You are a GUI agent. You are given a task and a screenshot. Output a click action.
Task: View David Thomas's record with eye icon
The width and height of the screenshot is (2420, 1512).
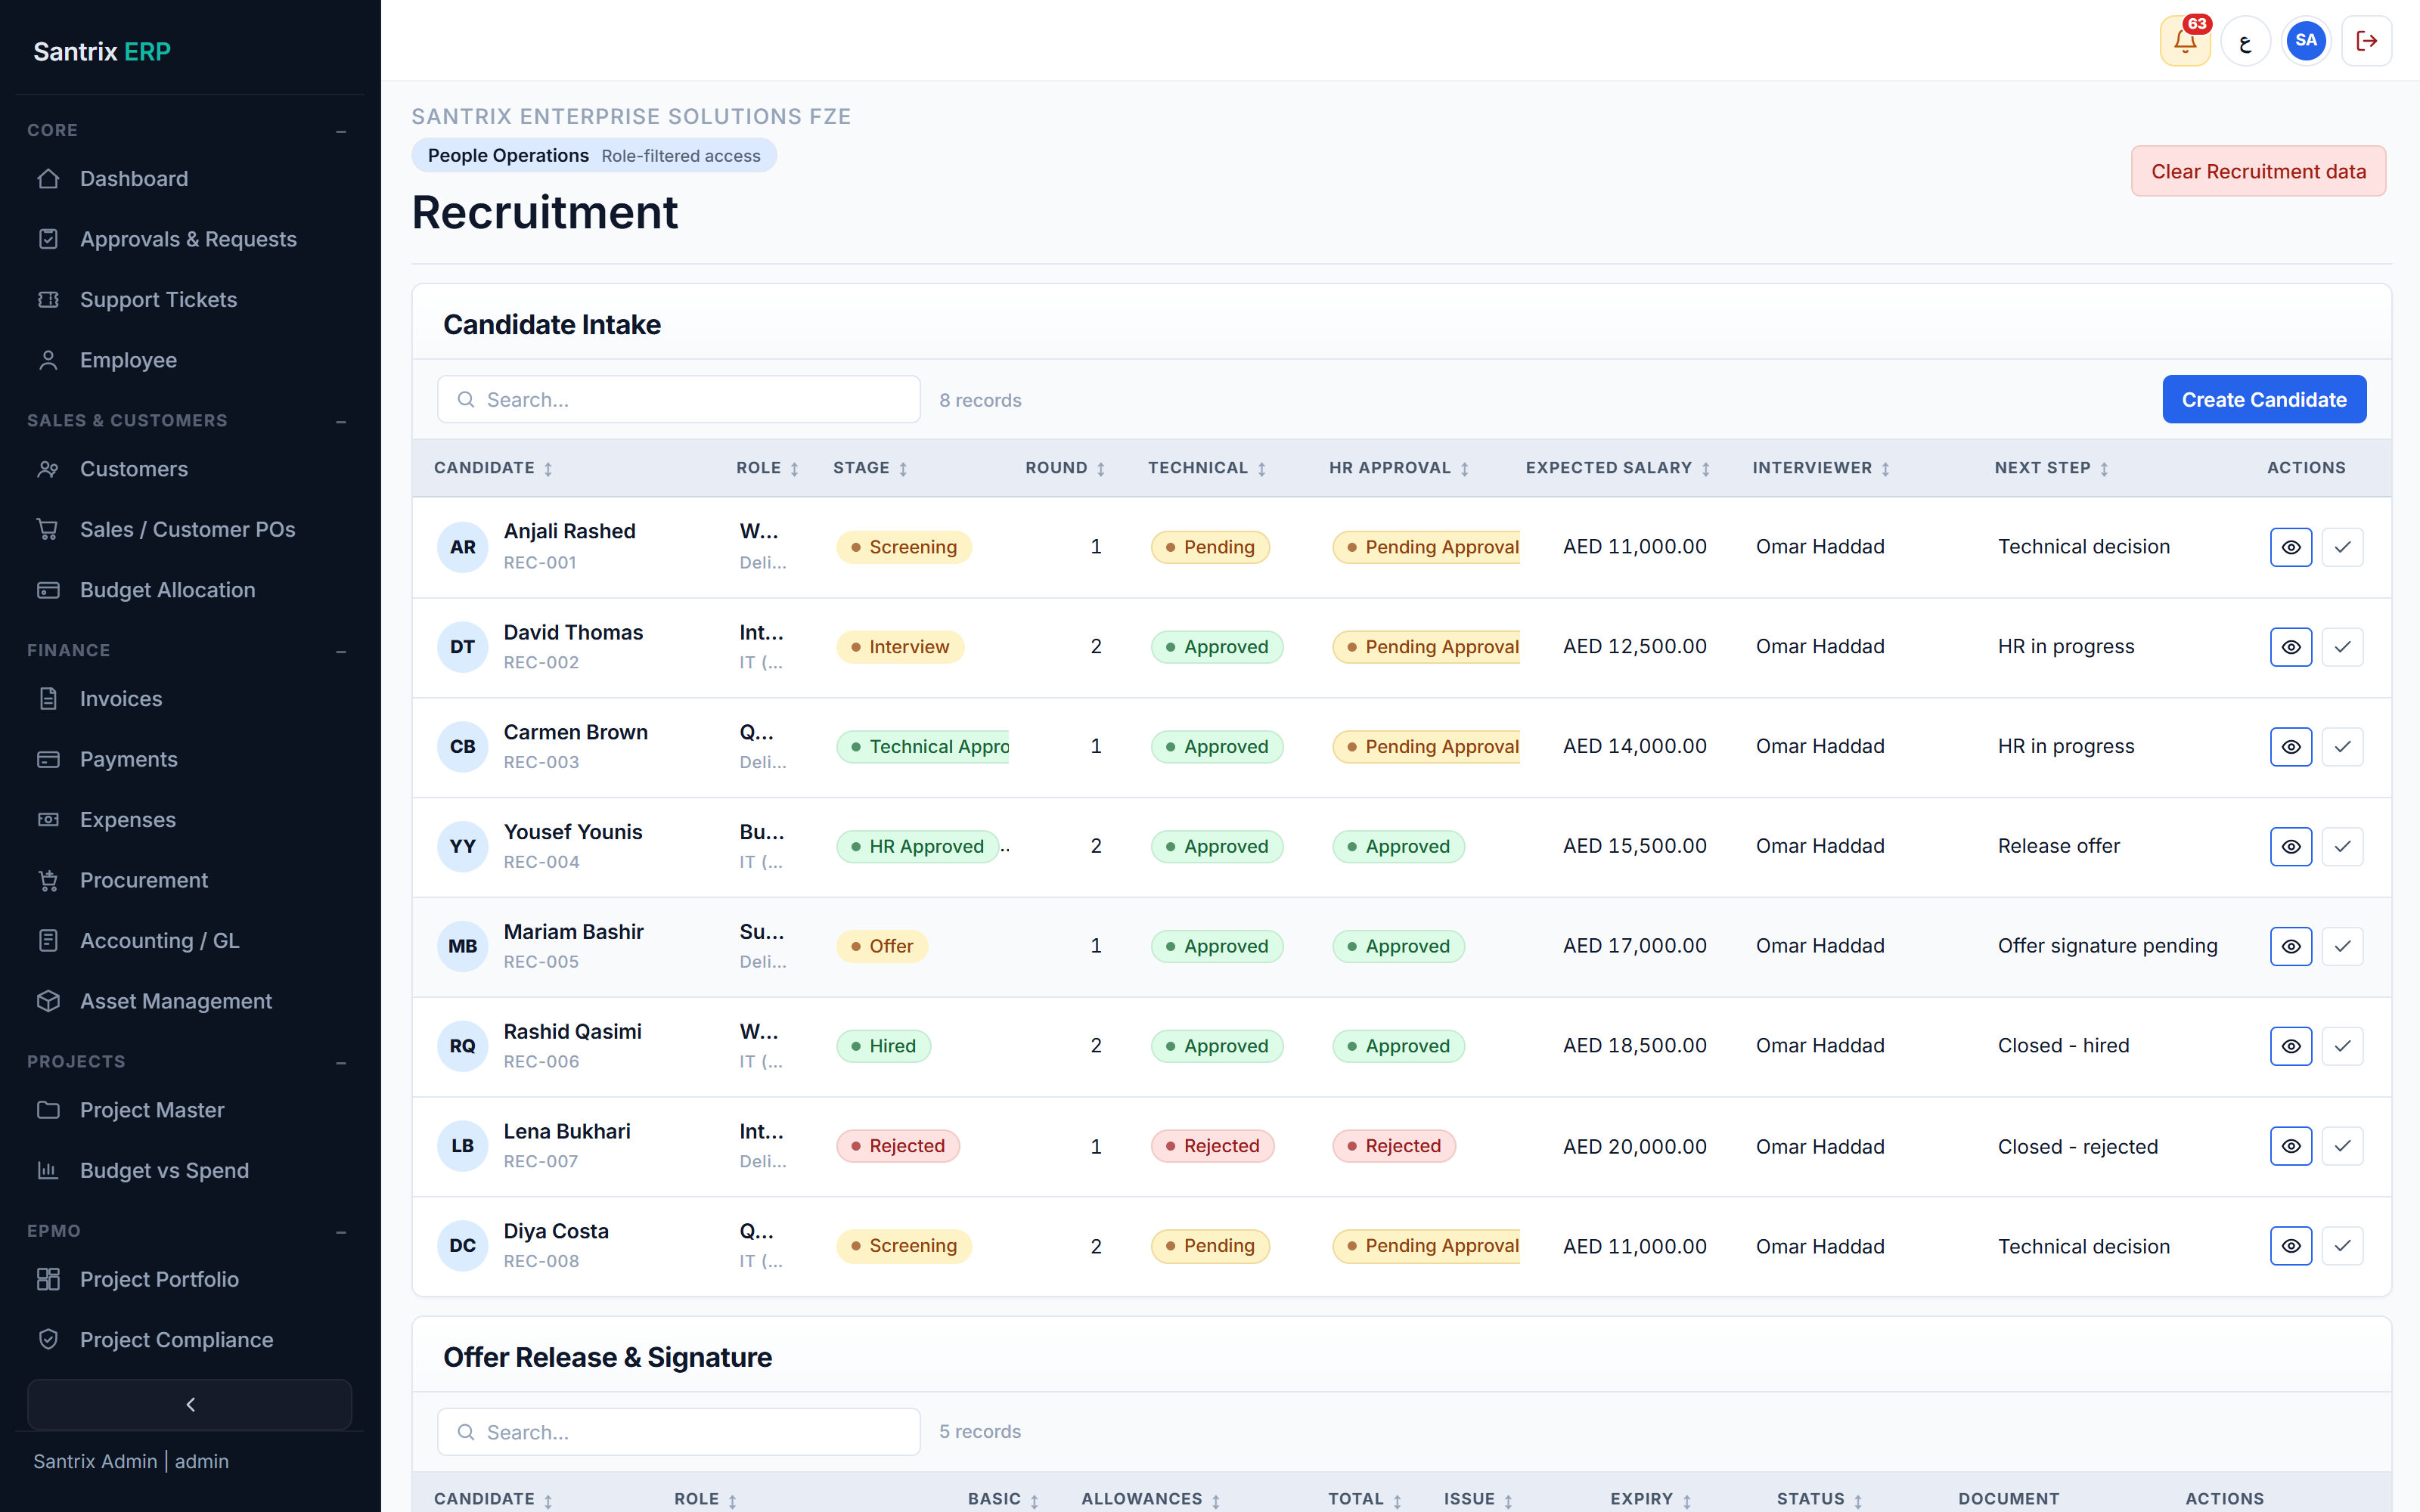(x=2291, y=647)
